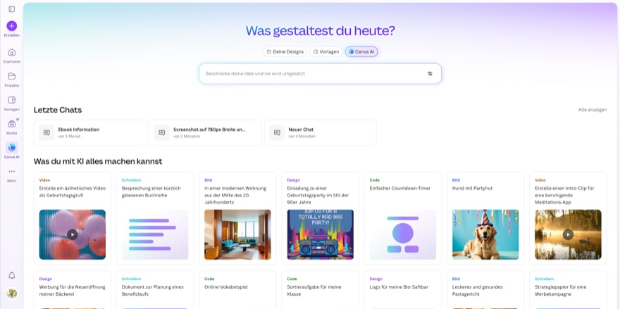Open the 90s party invitation thumbnail
This screenshot has height=309, width=620.
click(321, 234)
